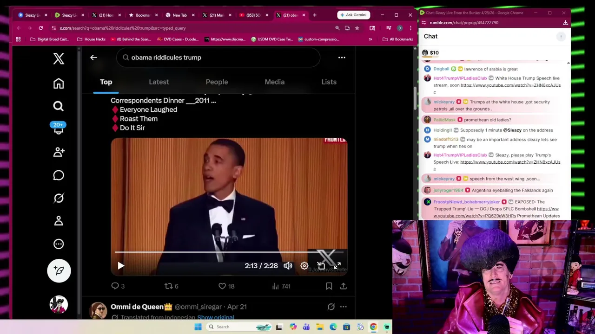Open Digital Broad Cast bookmark folder
595x334 pixels.
click(49, 39)
